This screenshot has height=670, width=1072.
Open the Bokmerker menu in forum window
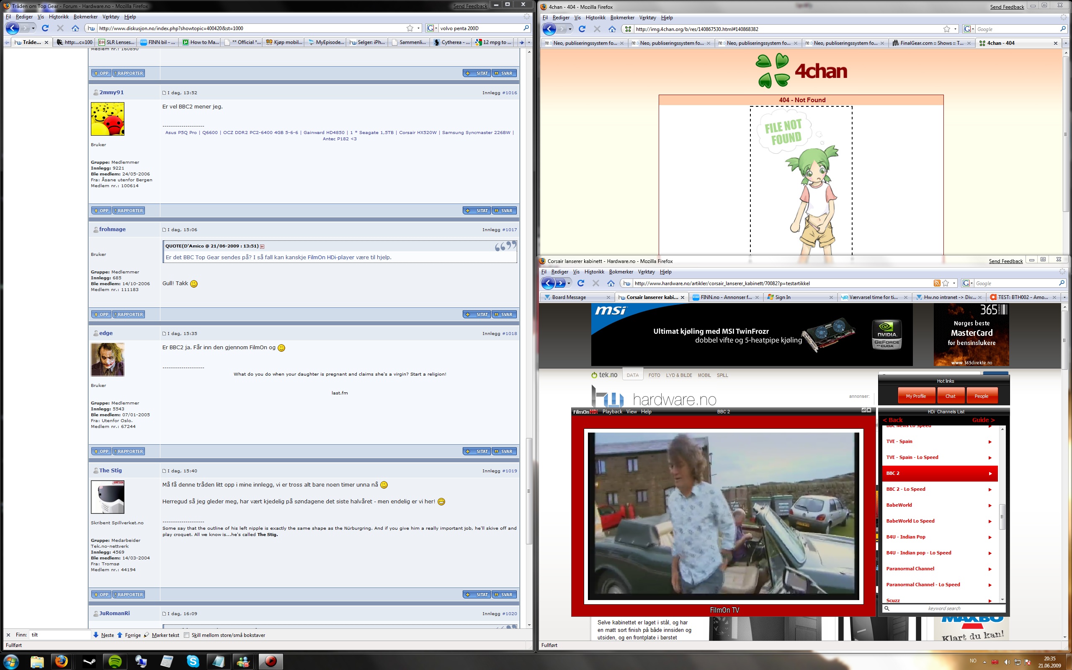pos(85,17)
